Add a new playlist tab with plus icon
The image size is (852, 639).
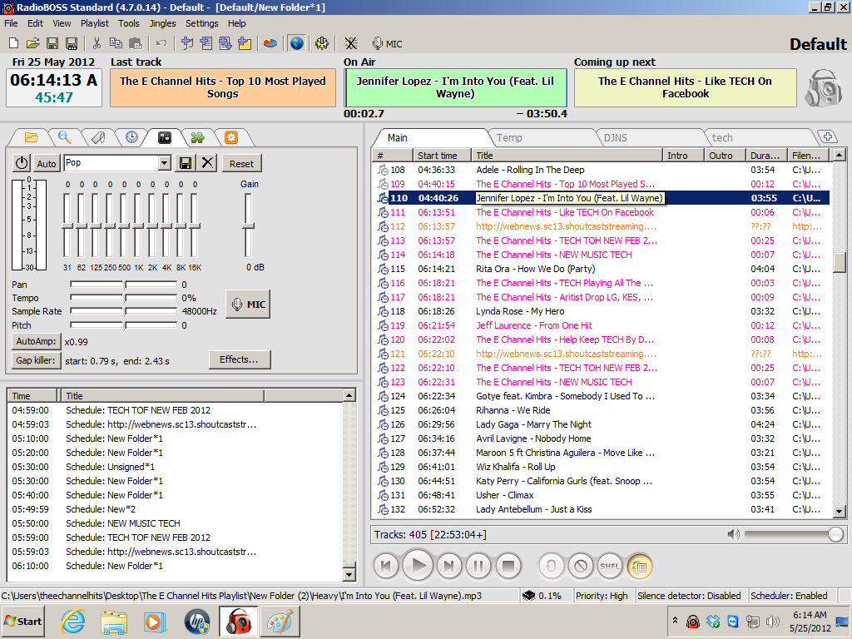click(x=827, y=137)
